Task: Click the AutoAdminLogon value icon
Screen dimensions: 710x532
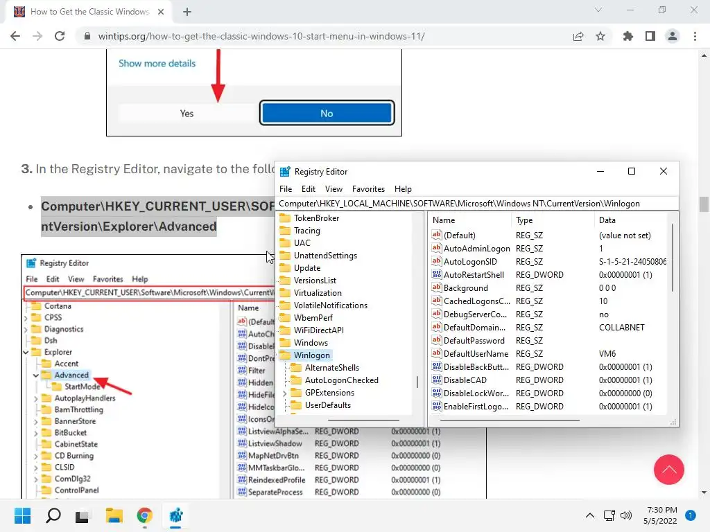Action: (x=437, y=249)
